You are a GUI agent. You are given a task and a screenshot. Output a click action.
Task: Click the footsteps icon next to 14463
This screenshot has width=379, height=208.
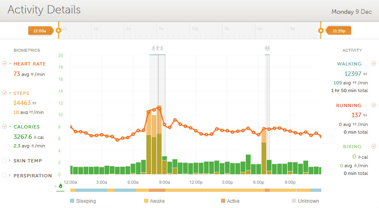pyautogui.click(x=34, y=103)
